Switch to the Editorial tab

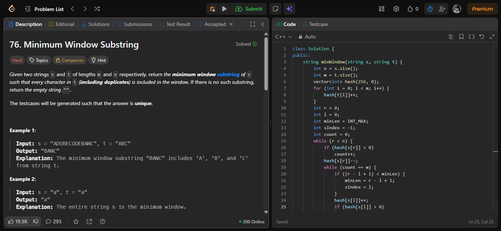click(62, 24)
